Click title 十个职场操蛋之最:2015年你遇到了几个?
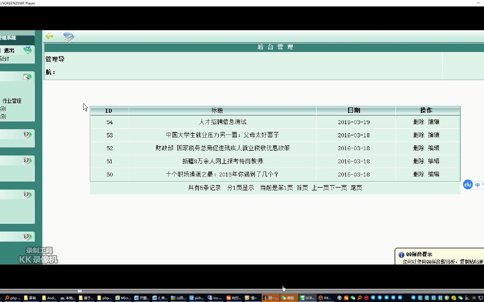484x302 pixels. click(x=222, y=174)
